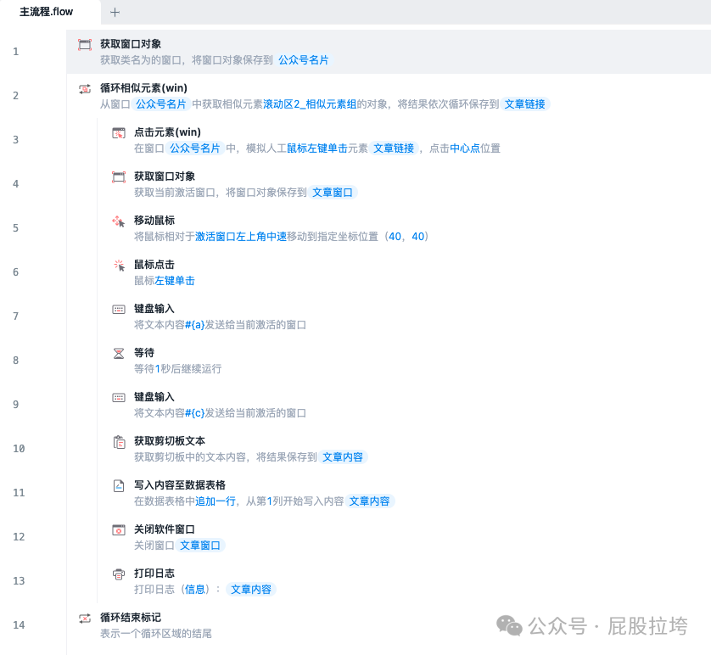Click the 鼠标点击 step icon
711x655 pixels.
pyautogui.click(x=119, y=266)
